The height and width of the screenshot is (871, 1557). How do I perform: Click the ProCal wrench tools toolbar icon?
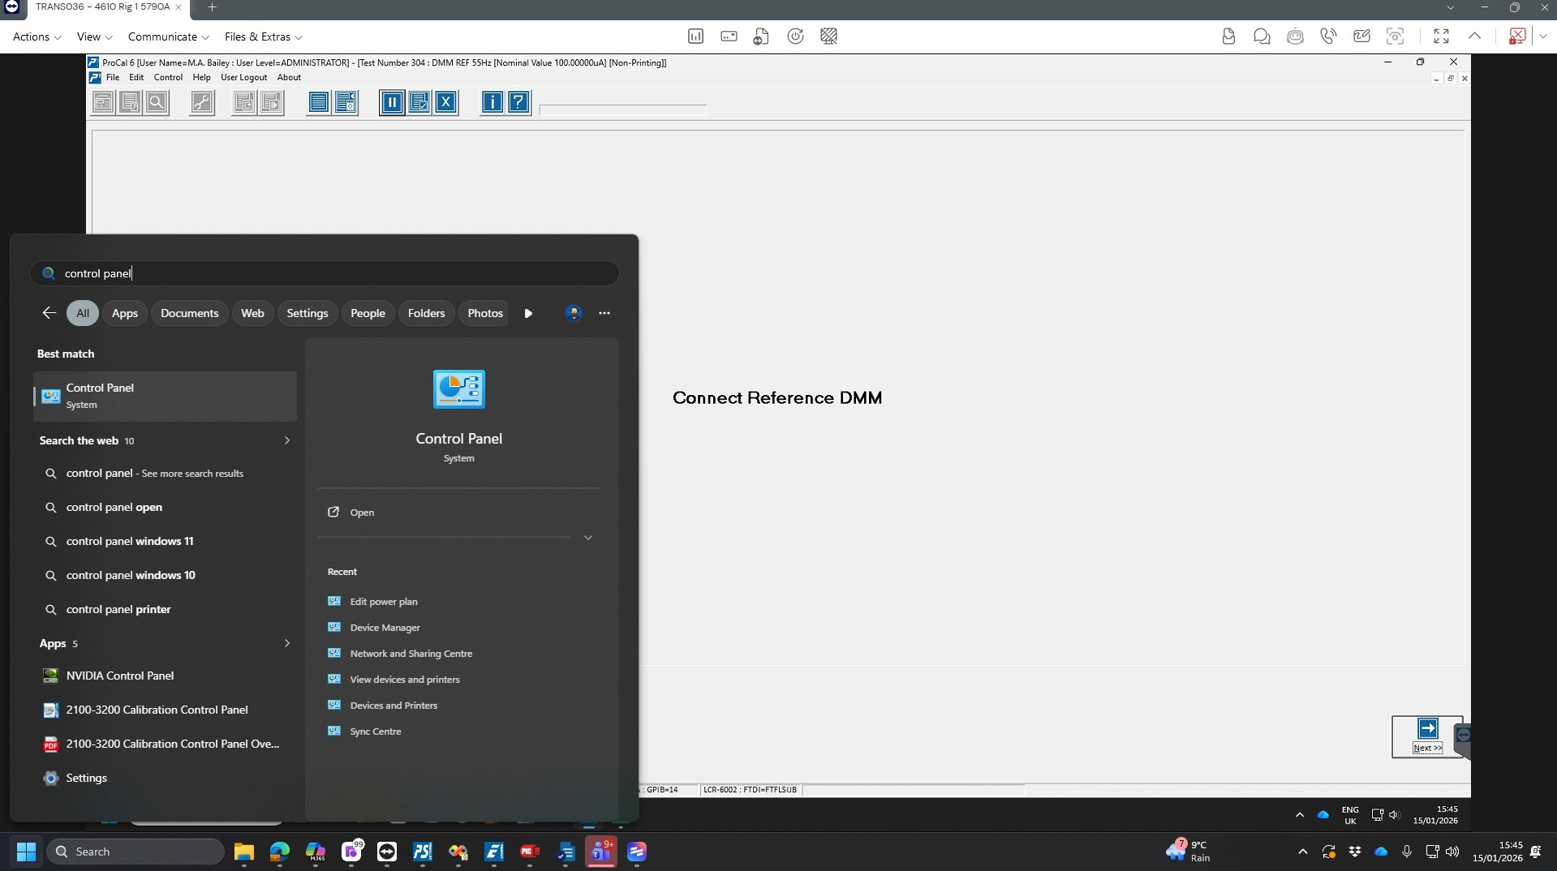pyautogui.click(x=202, y=102)
